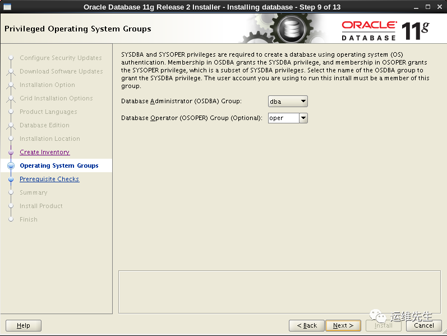Click the Database Operator (OSOPER) Group label
This screenshot has height=336, width=447.
click(x=192, y=118)
